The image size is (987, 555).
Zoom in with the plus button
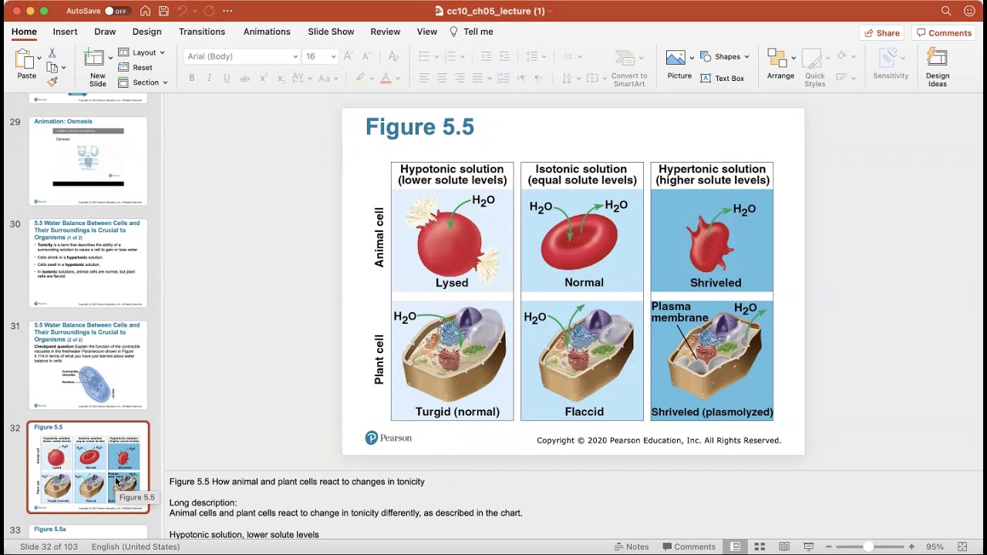click(911, 547)
